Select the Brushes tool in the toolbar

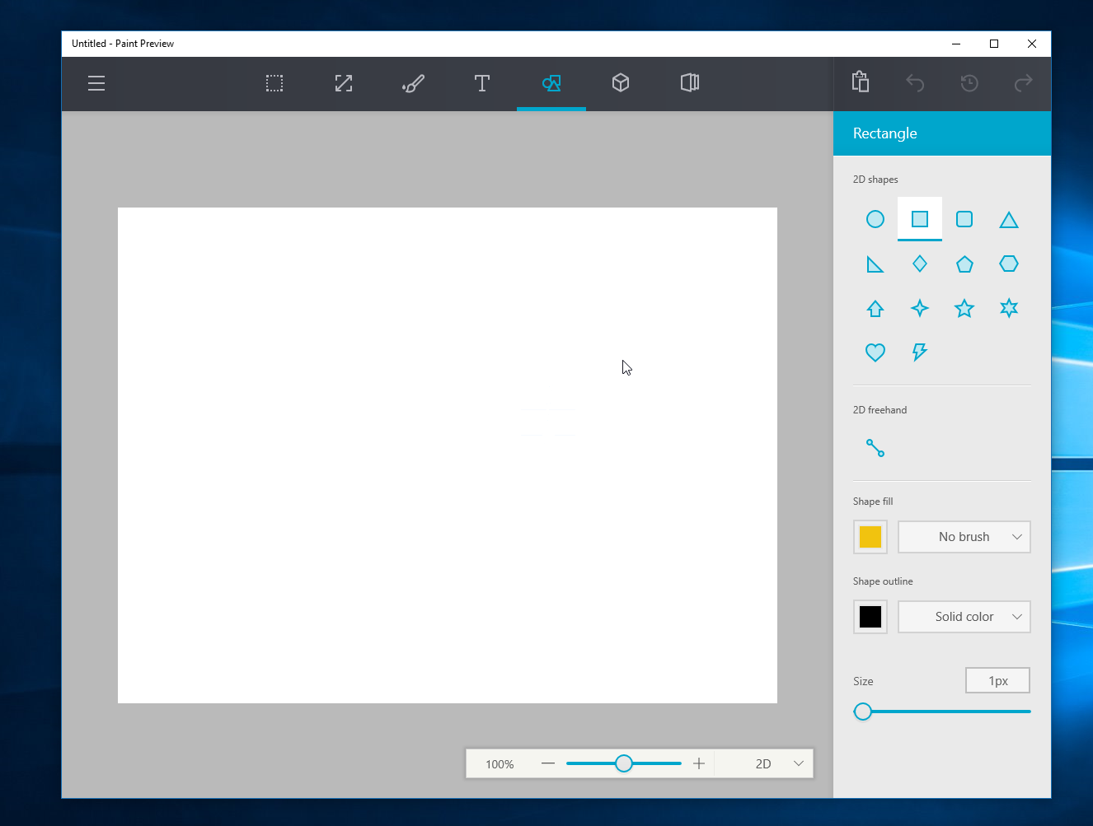pos(412,83)
